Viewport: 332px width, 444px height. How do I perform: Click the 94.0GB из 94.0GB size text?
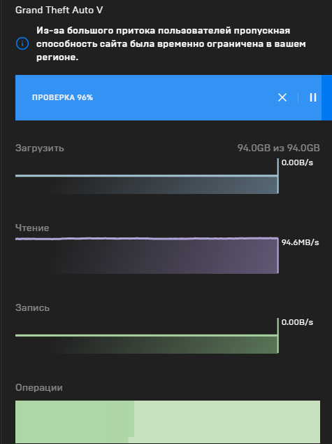pyautogui.click(x=279, y=148)
